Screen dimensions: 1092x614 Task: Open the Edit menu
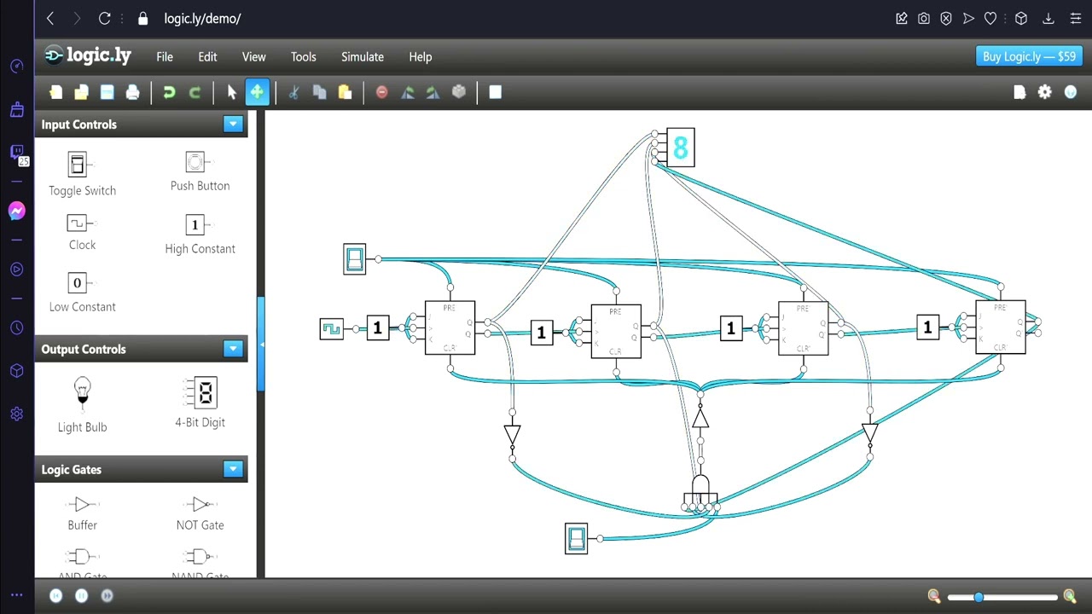(x=207, y=57)
